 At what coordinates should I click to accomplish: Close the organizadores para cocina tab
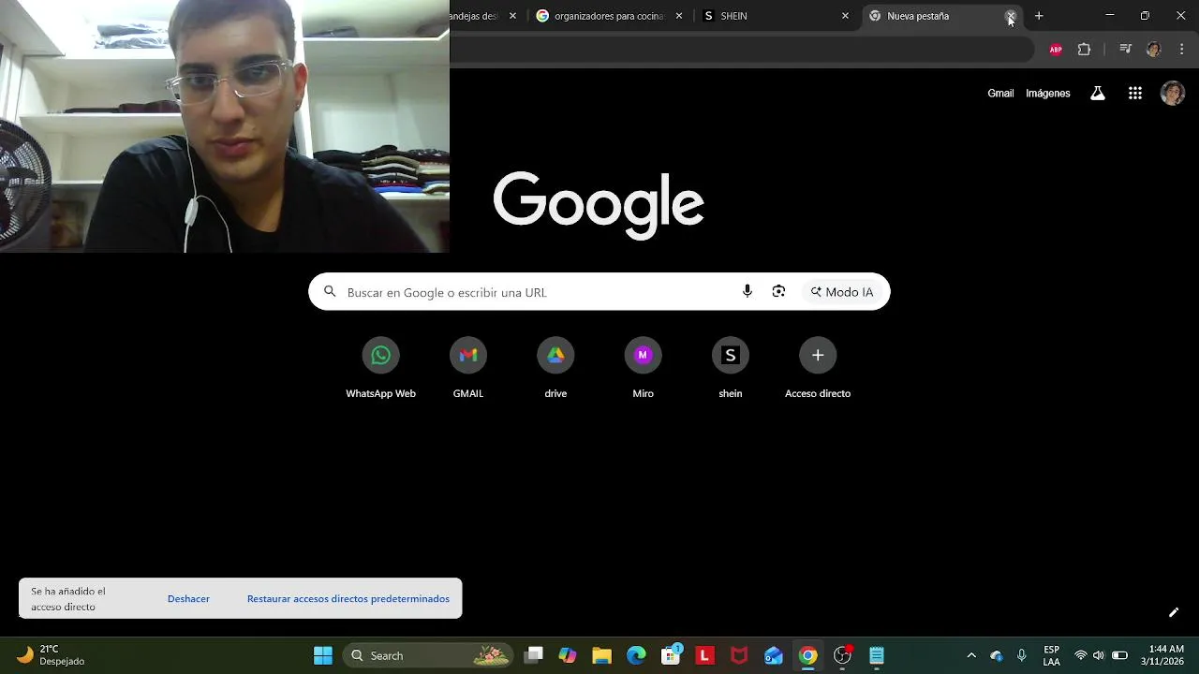pyautogui.click(x=679, y=16)
